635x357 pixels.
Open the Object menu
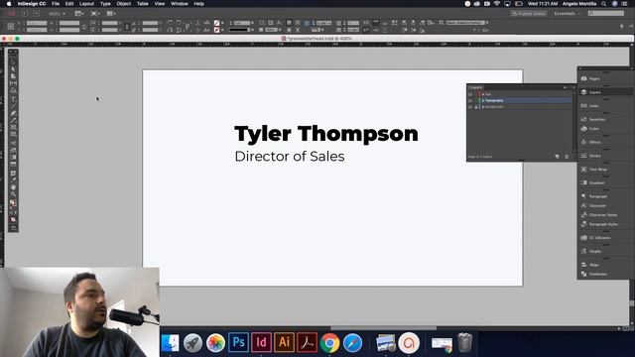tap(123, 4)
